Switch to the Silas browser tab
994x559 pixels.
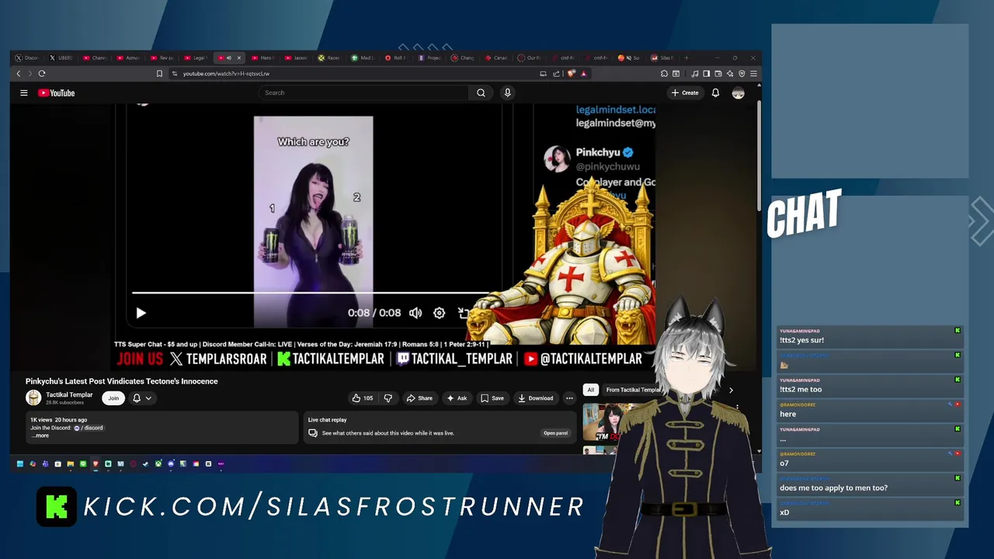pyautogui.click(x=662, y=57)
